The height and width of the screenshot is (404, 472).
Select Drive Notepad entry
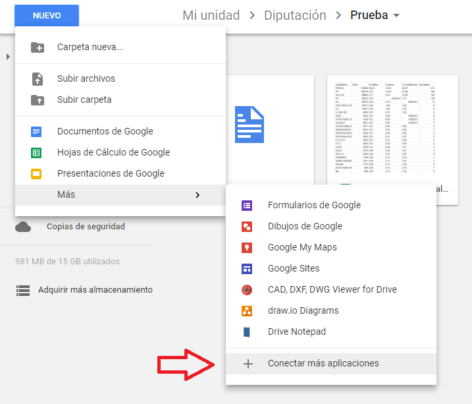[x=331, y=332]
